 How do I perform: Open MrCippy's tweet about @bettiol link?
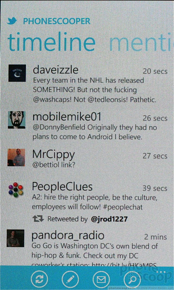54,165
